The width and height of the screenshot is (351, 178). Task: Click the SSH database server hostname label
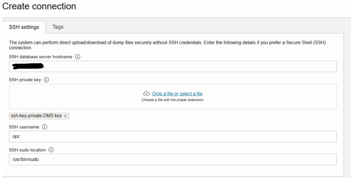(x=41, y=57)
